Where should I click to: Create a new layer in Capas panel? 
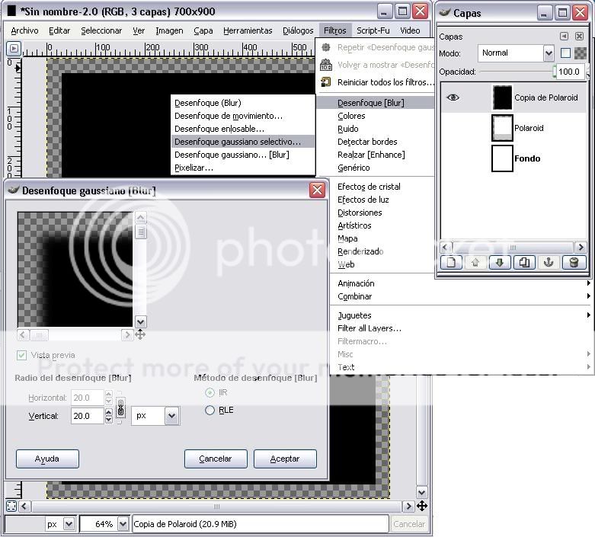pos(453,263)
